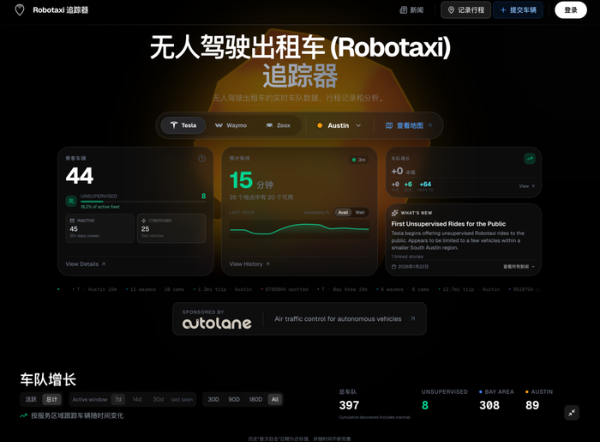Click the unsupervised people icon
Screen dimensions: 600x442
(71, 201)
